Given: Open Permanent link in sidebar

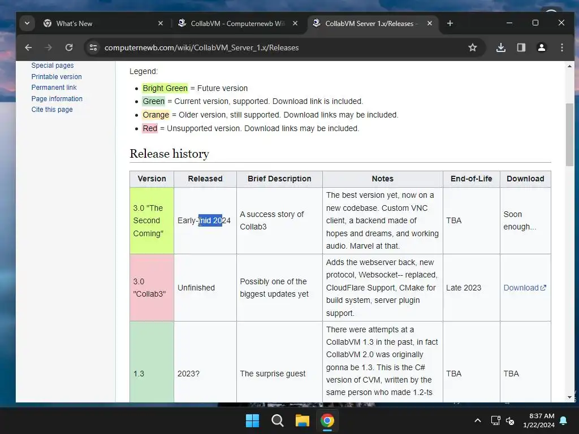Looking at the screenshot, I should (54, 88).
